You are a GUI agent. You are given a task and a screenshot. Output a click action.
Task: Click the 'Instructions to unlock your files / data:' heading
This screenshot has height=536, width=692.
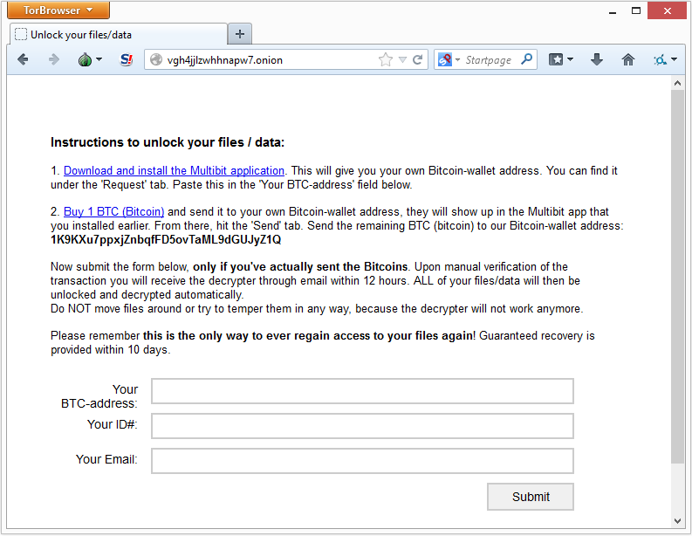[168, 142]
